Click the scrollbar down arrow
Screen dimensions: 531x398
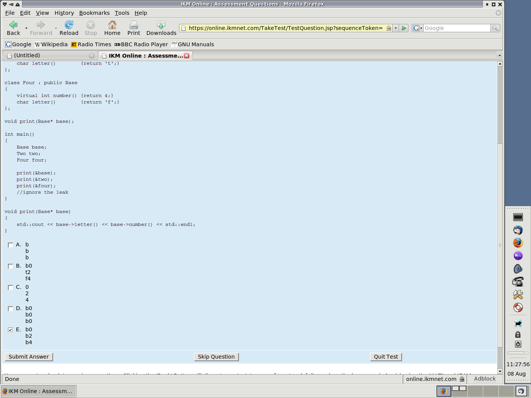coord(500,371)
